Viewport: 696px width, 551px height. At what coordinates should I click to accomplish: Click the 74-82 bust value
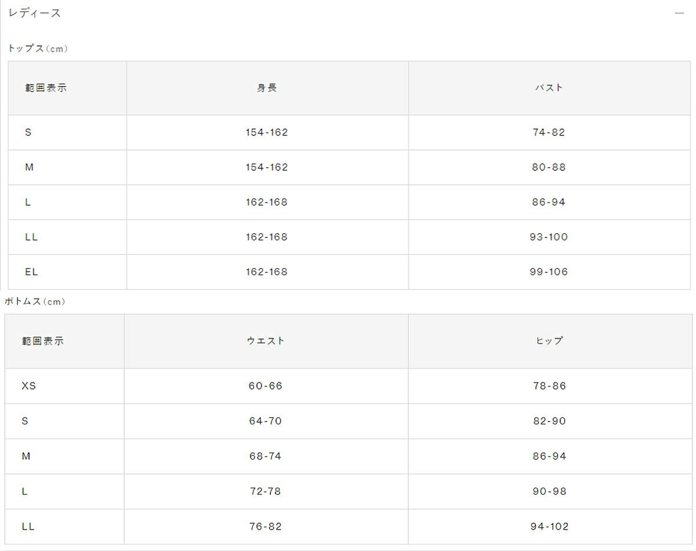(x=549, y=132)
